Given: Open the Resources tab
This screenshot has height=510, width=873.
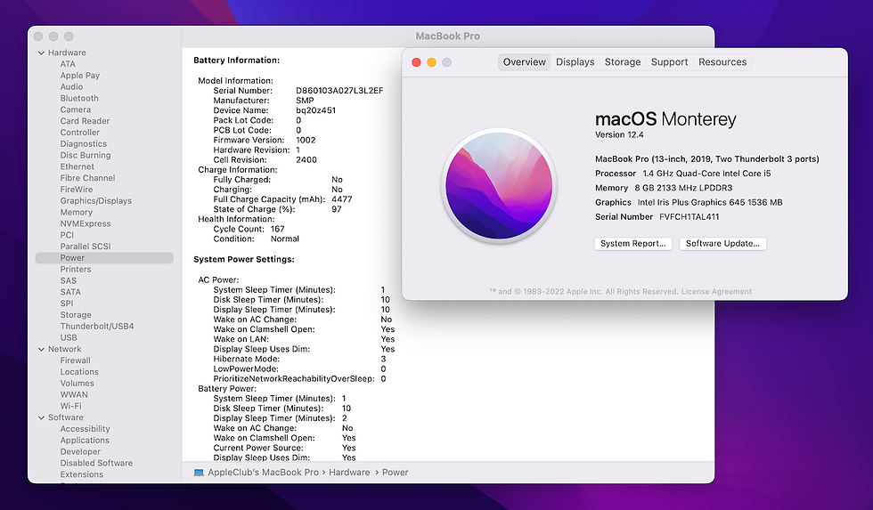Looking at the screenshot, I should (x=722, y=62).
